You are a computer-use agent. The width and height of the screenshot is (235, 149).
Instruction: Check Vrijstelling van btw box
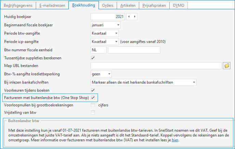pyautogui.click(x=93, y=113)
